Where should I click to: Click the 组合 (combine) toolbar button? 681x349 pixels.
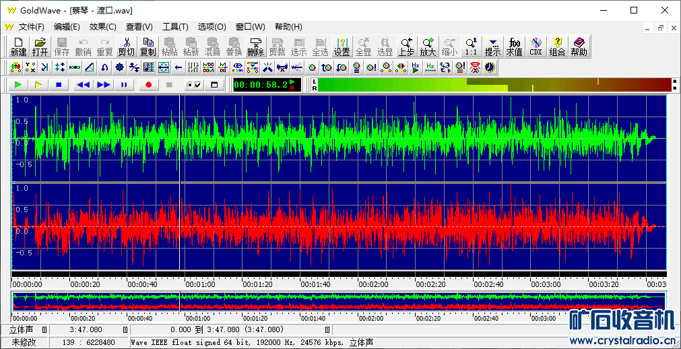click(x=557, y=47)
